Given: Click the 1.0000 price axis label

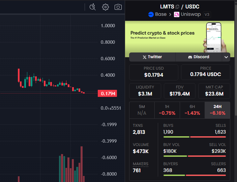Looking at the screenshot, I should [108, 26].
